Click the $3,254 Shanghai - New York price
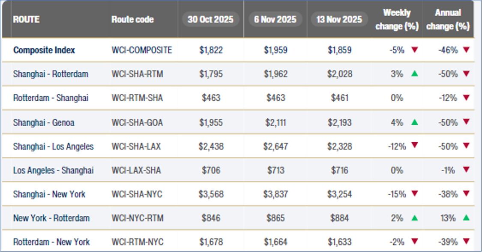482x252 pixels. click(x=340, y=194)
